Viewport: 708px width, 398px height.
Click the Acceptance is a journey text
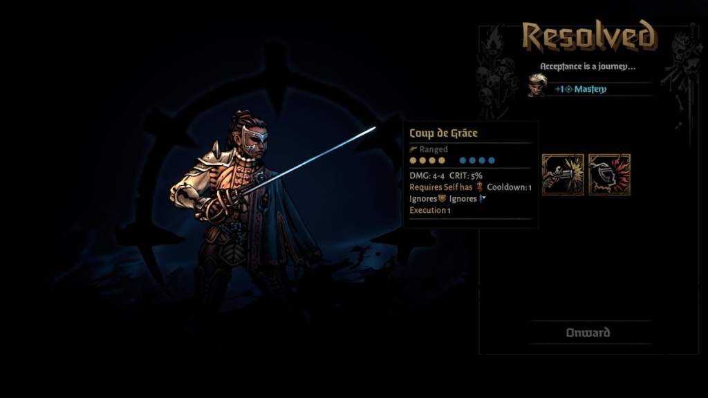click(588, 66)
